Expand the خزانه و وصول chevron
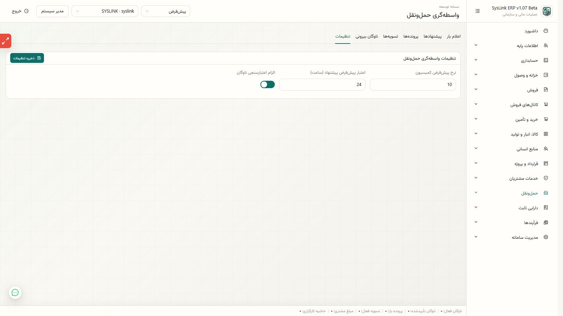This screenshot has width=563, height=316. (x=476, y=75)
